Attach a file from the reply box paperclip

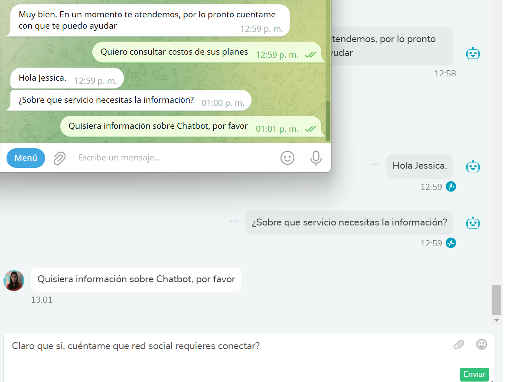tap(459, 344)
